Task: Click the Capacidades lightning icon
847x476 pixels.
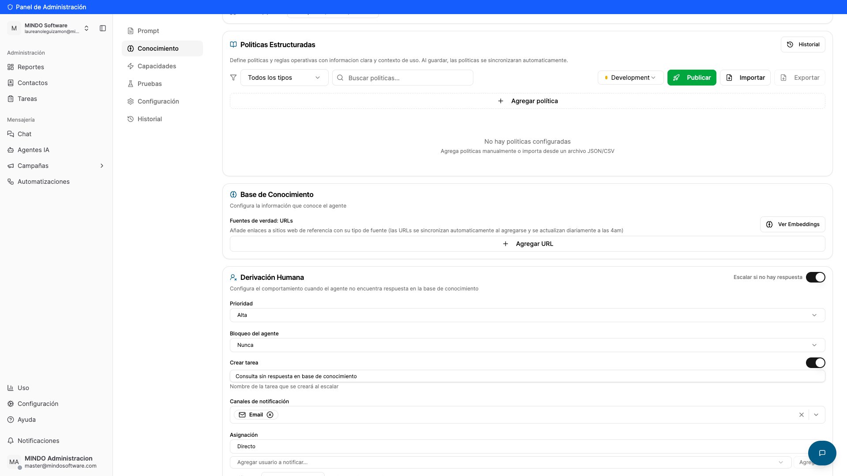Action: [131, 66]
